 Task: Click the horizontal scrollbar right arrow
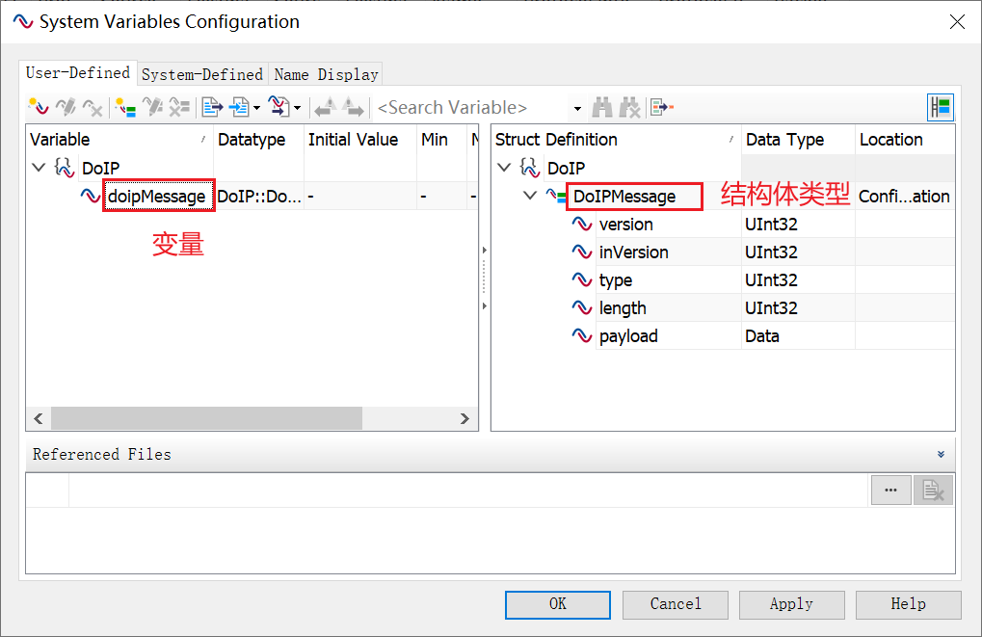(x=464, y=418)
